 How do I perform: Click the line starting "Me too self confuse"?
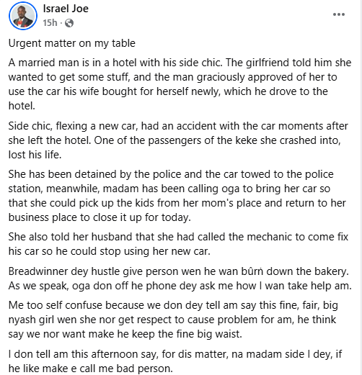coord(173,305)
